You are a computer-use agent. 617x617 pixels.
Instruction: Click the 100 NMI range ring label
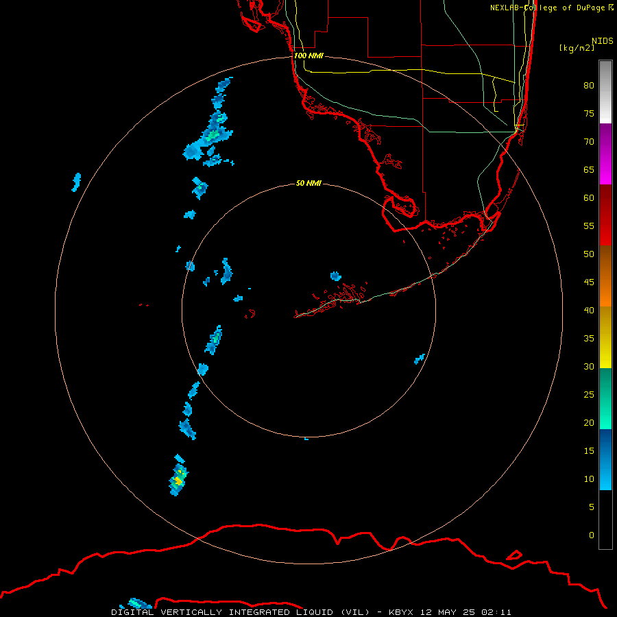[x=308, y=56]
